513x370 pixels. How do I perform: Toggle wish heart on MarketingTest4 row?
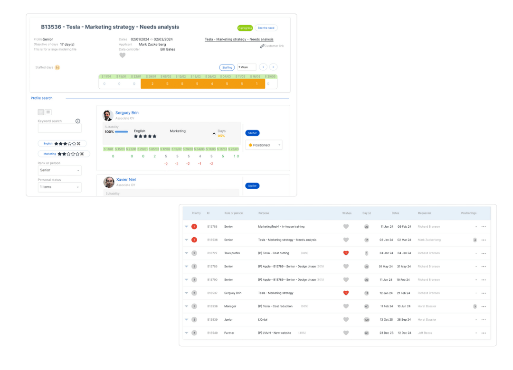coord(346,227)
